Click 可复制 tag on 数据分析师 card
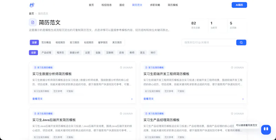This screenshot has width=276, height=140. (70, 91)
